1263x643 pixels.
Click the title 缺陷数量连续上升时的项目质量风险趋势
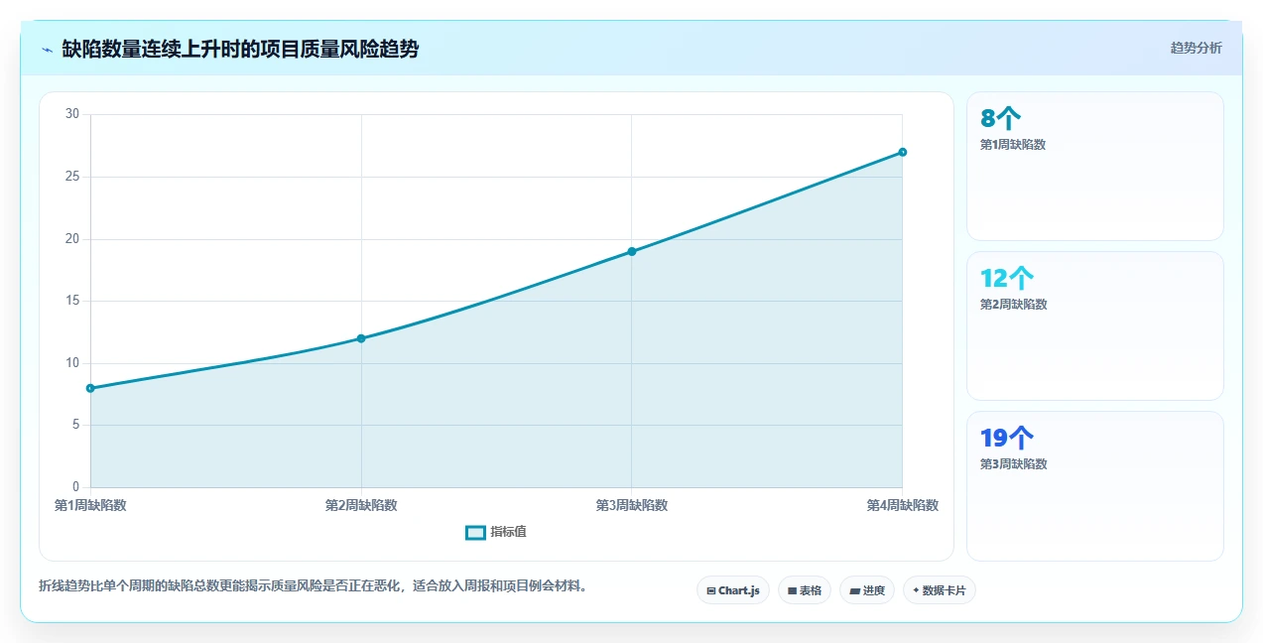point(240,49)
